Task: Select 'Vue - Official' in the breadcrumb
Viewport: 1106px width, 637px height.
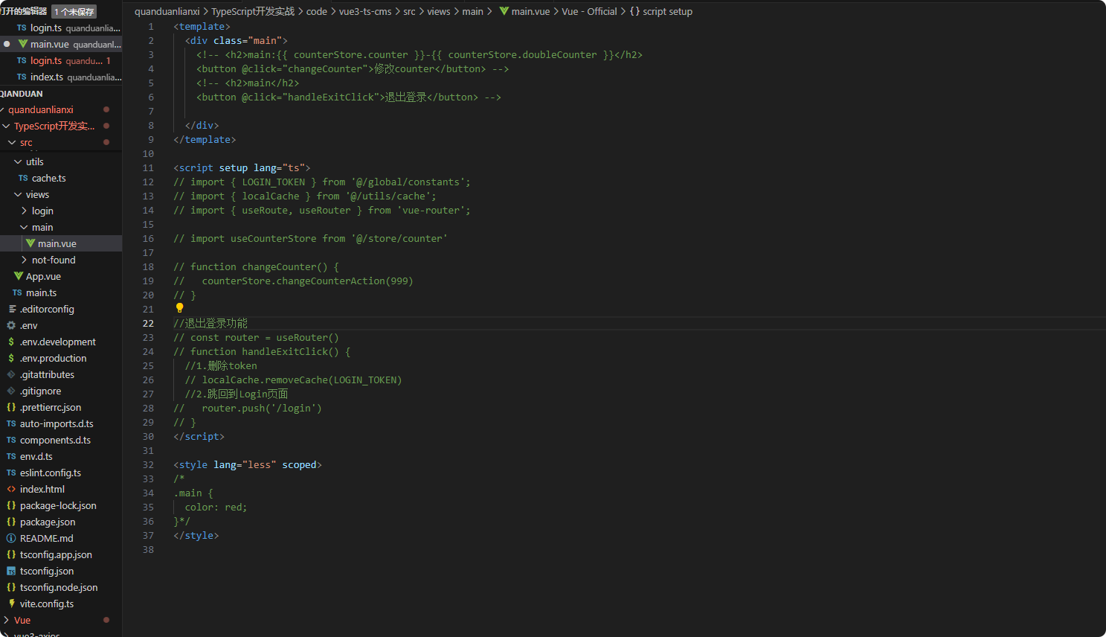Action: tap(589, 11)
